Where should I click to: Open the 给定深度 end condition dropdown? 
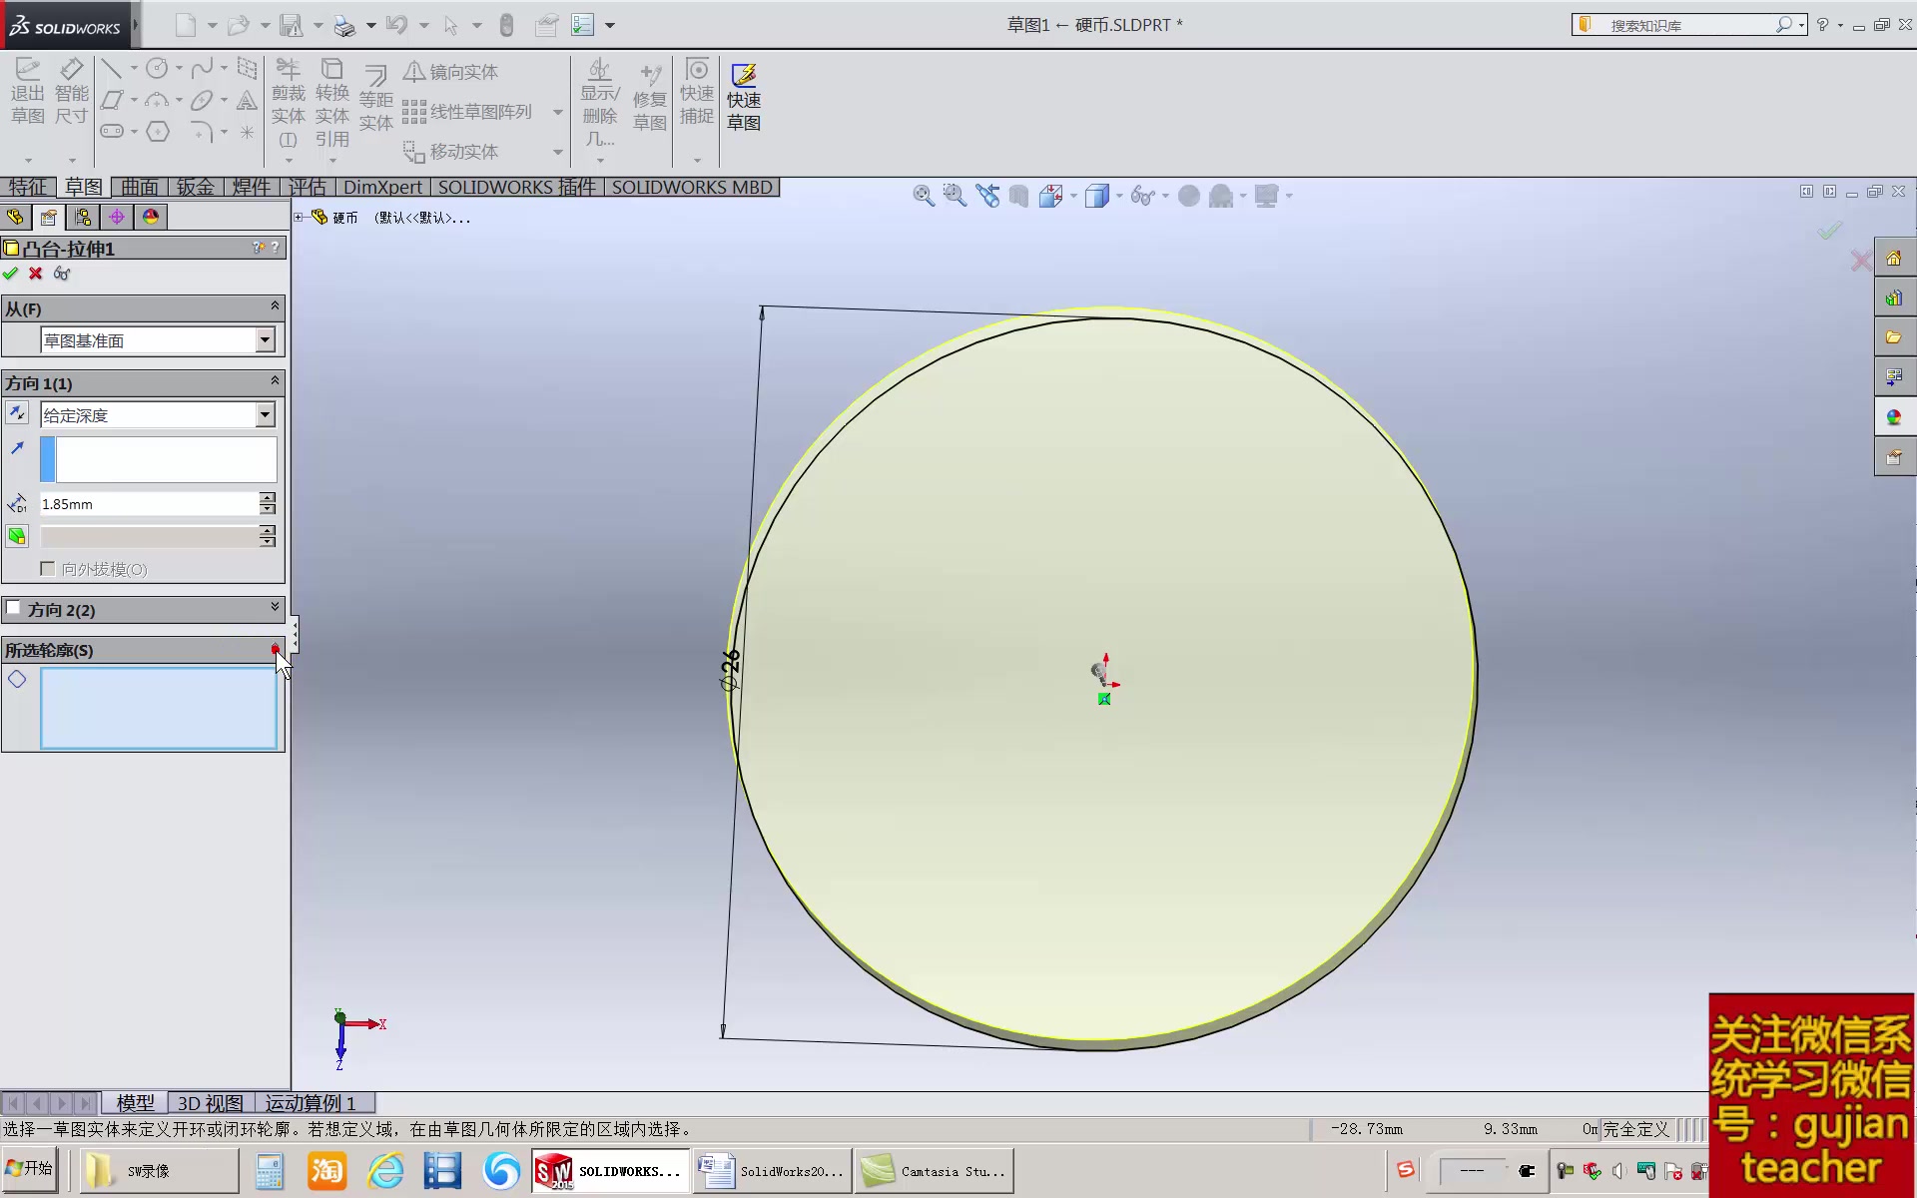tap(264, 414)
